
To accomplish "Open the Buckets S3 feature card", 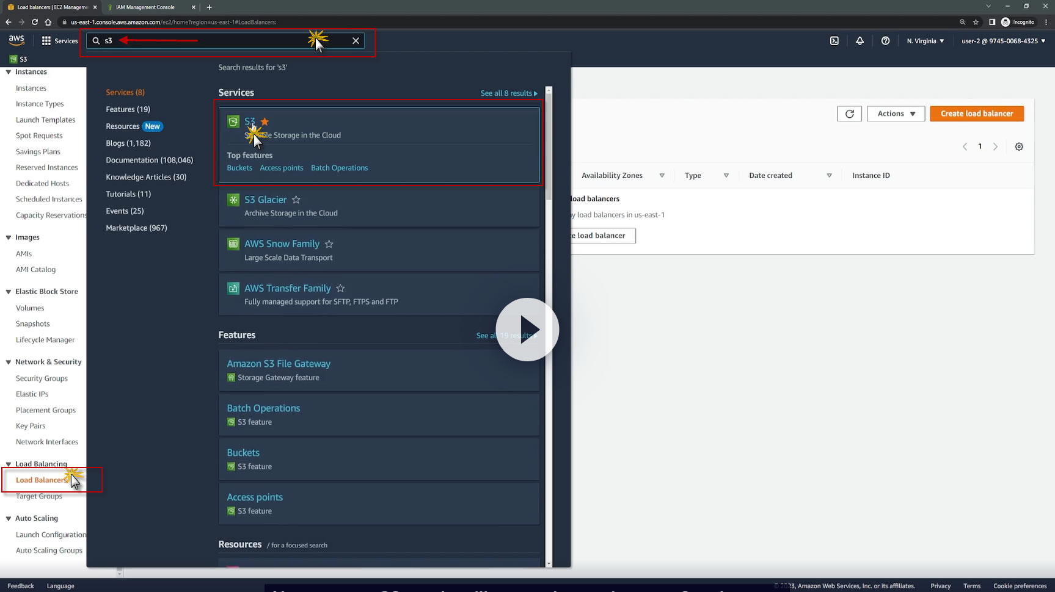I will click(x=379, y=459).
